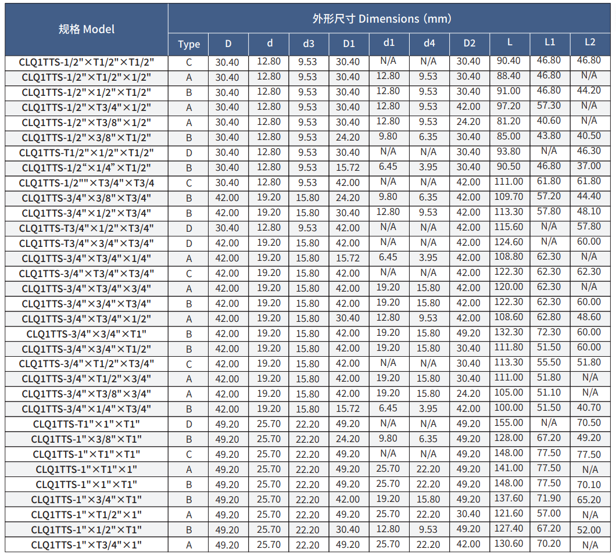The image size is (616, 556).
Task: Click L2 value 37.00
Action: coord(589,167)
